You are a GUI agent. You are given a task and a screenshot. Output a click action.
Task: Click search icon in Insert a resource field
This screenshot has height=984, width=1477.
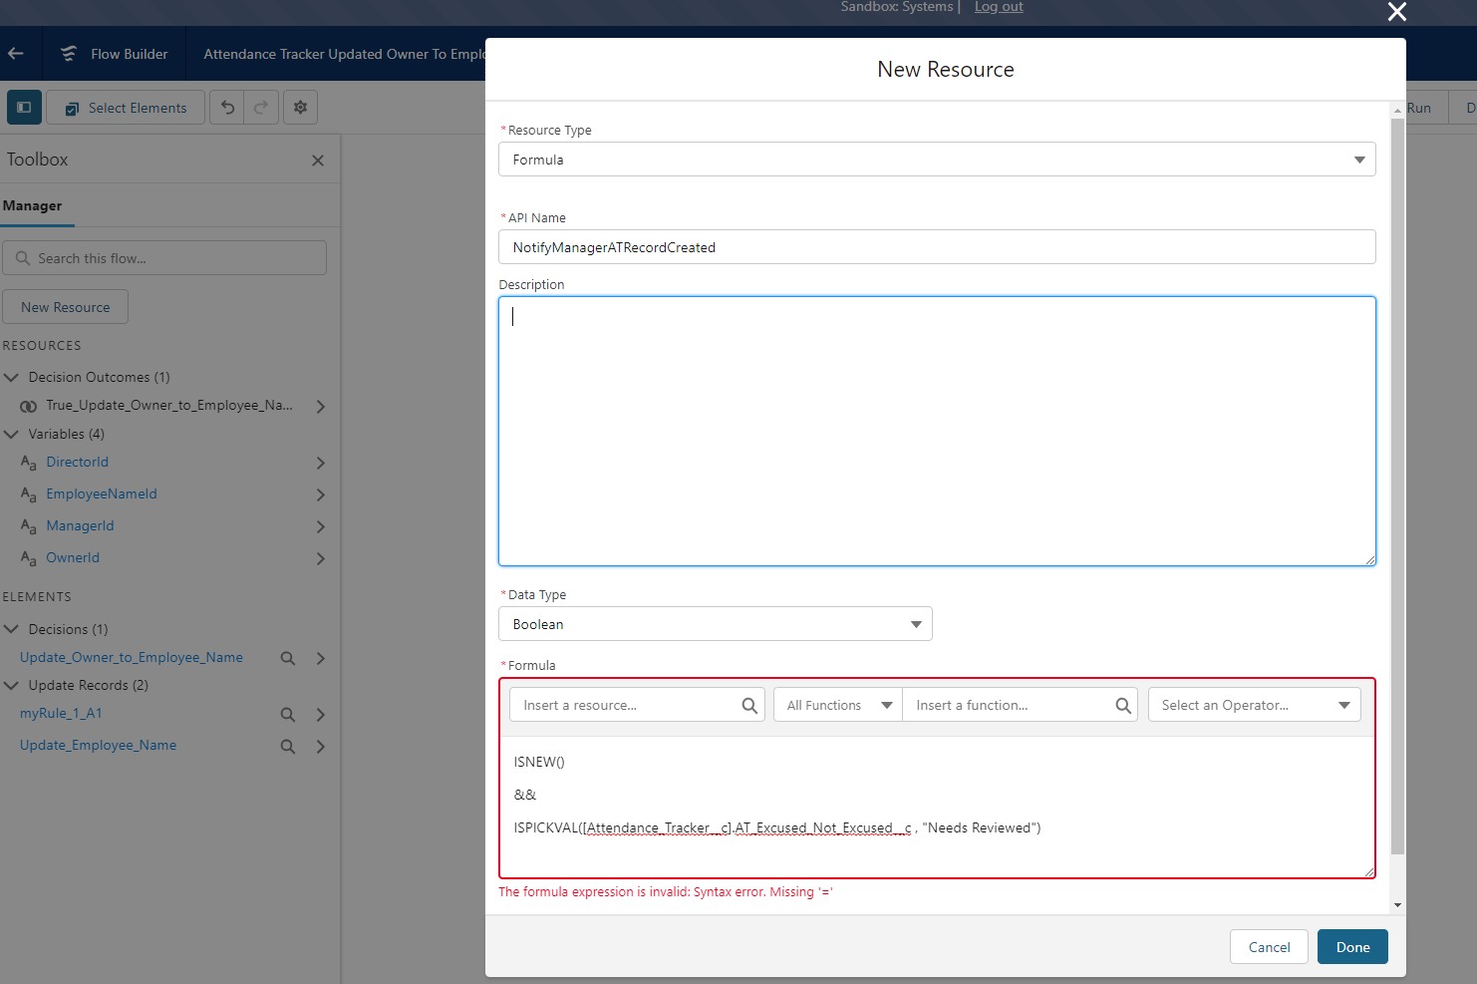[749, 706]
